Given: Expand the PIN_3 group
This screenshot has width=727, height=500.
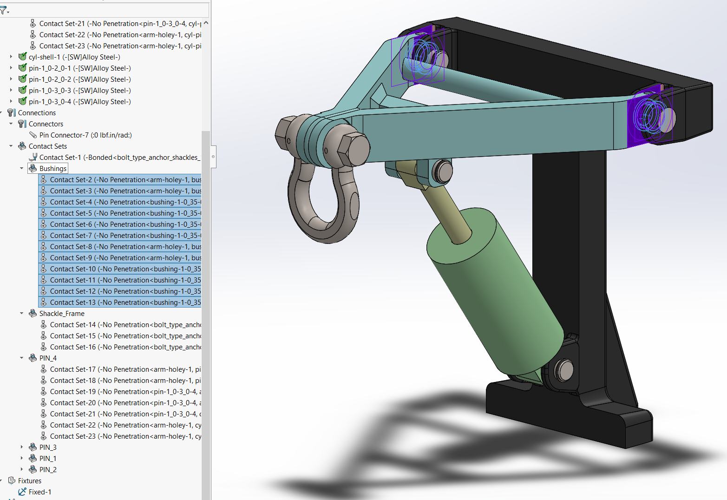Looking at the screenshot, I should click(22, 447).
